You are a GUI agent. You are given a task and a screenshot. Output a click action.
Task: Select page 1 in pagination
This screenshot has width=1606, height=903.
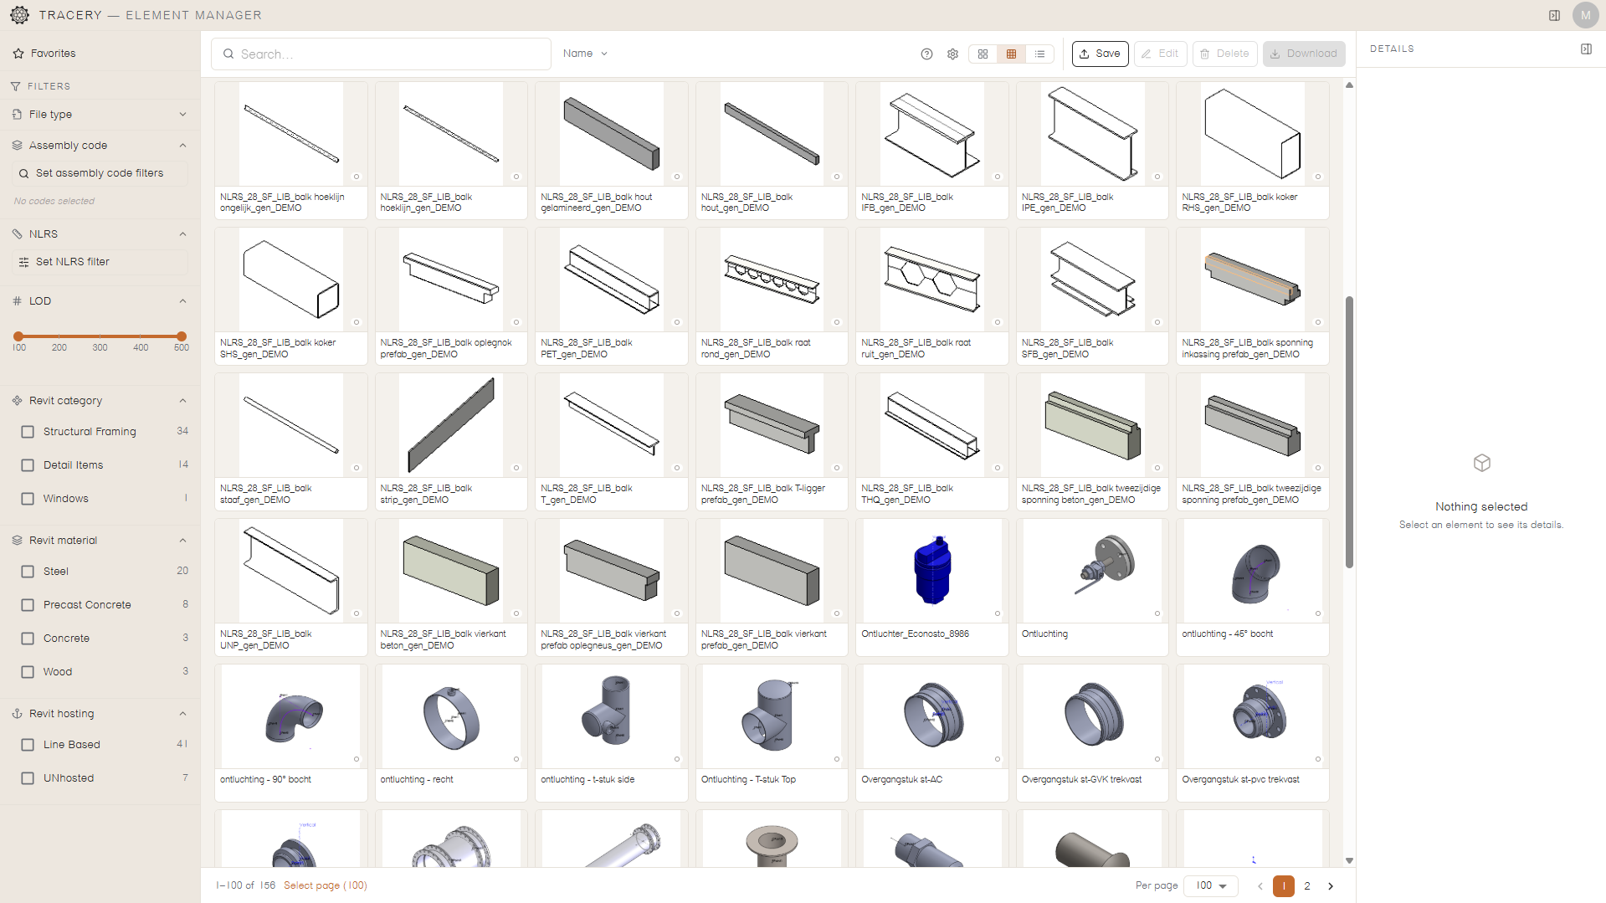(1284, 886)
